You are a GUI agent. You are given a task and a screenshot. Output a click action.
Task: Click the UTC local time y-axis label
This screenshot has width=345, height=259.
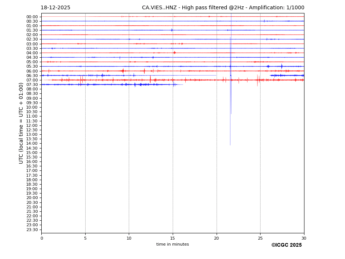click(x=21, y=123)
